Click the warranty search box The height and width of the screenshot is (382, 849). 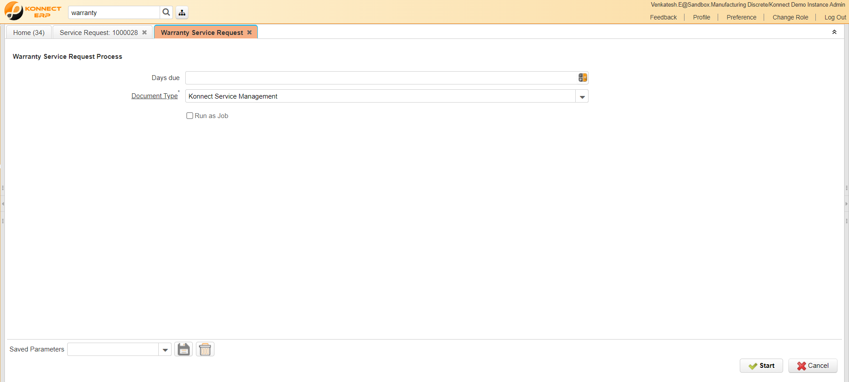[x=114, y=12]
